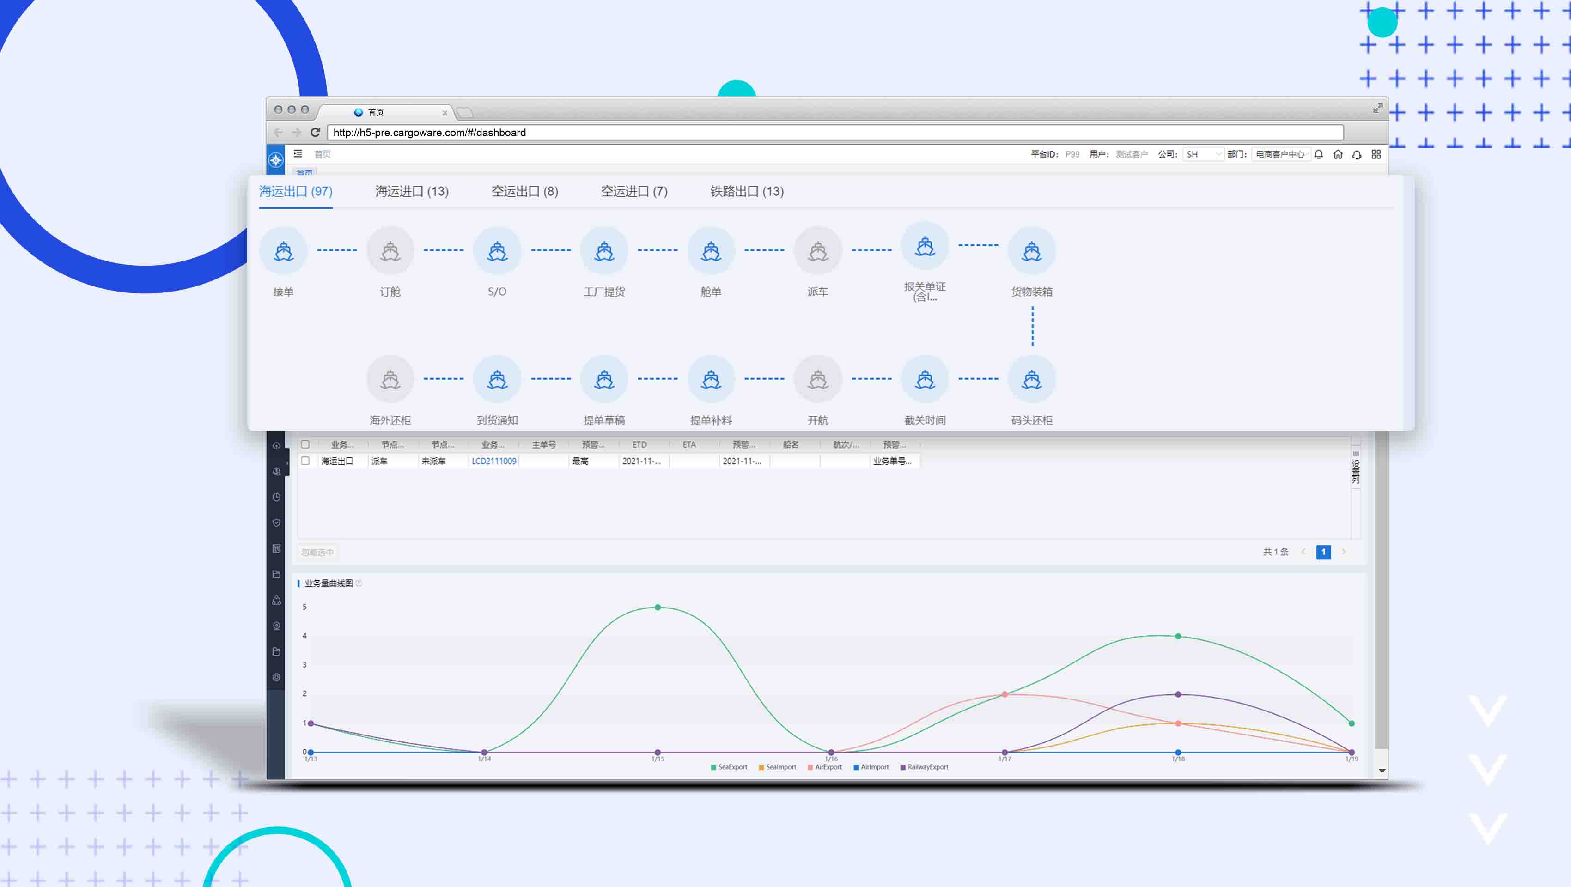This screenshot has height=887, width=1571.
Task: Click the 共 1 条 total count text
Action: (x=1275, y=552)
